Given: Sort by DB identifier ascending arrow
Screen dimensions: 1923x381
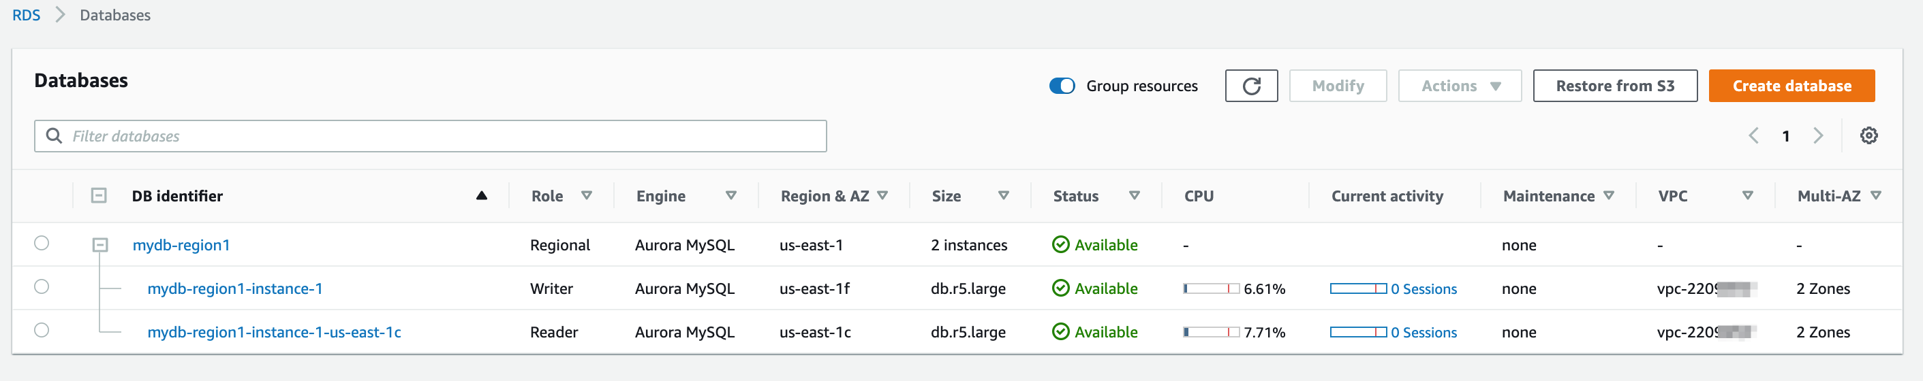Looking at the screenshot, I should 482,196.
